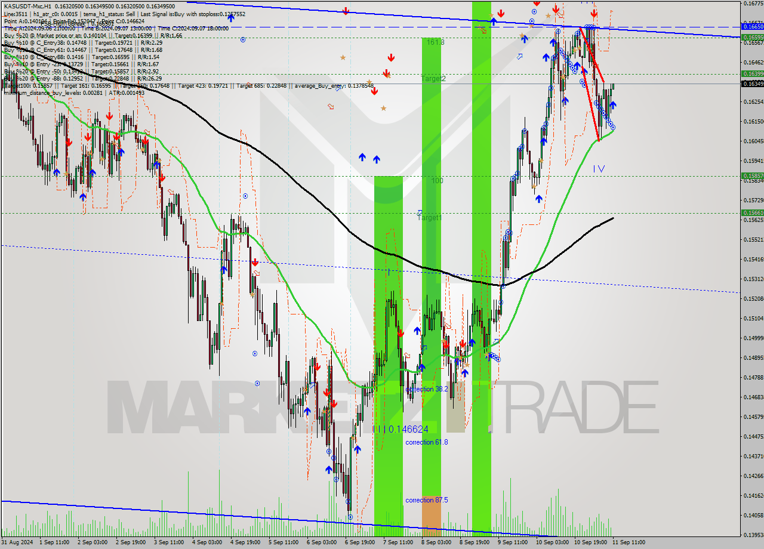Click the green 0.16399 price tag
Screen dimensions: 764x549
click(752, 73)
